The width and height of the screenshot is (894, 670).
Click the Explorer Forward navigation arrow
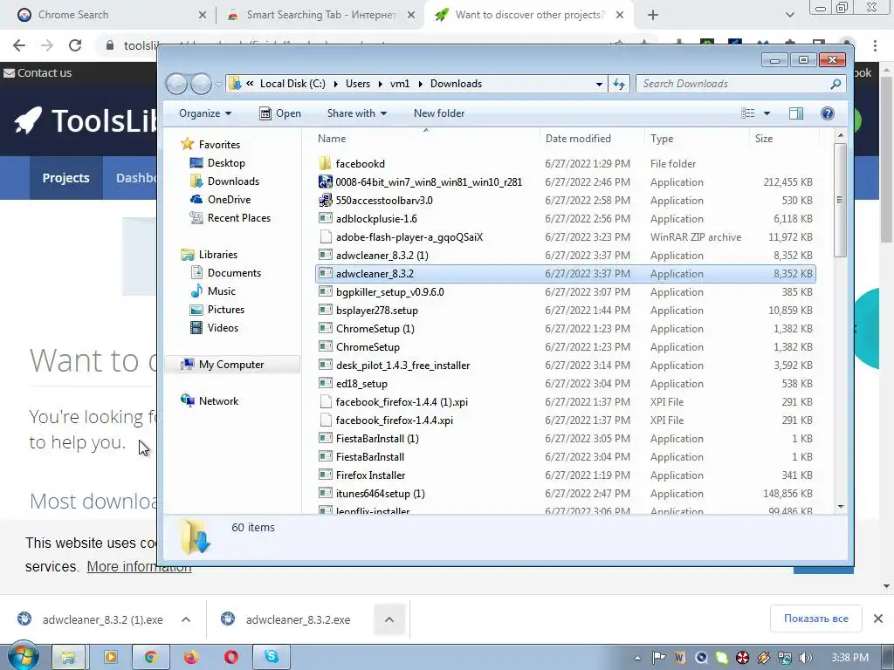pyautogui.click(x=201, y=85)
